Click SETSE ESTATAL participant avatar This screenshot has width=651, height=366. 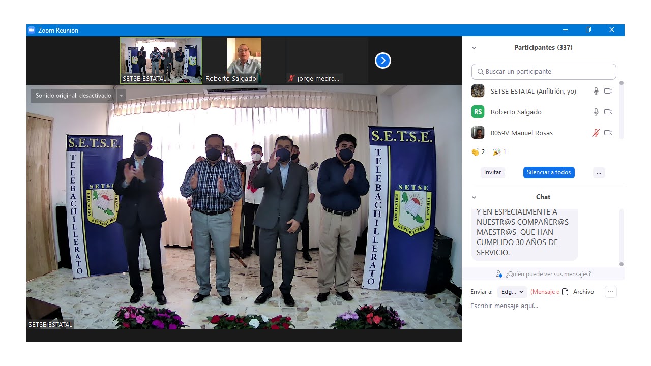(x=478, y=91)
